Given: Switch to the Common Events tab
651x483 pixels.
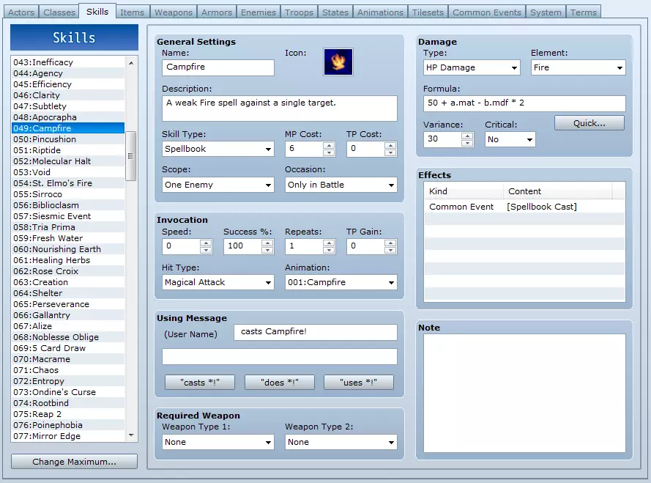Looking at the screenshot, I should (486, 12).
